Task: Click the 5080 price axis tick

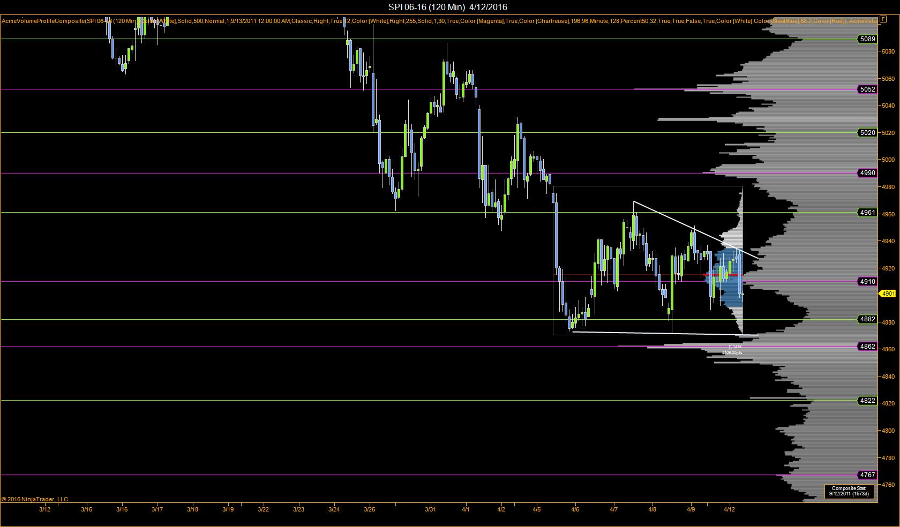Action: (888, 51)
